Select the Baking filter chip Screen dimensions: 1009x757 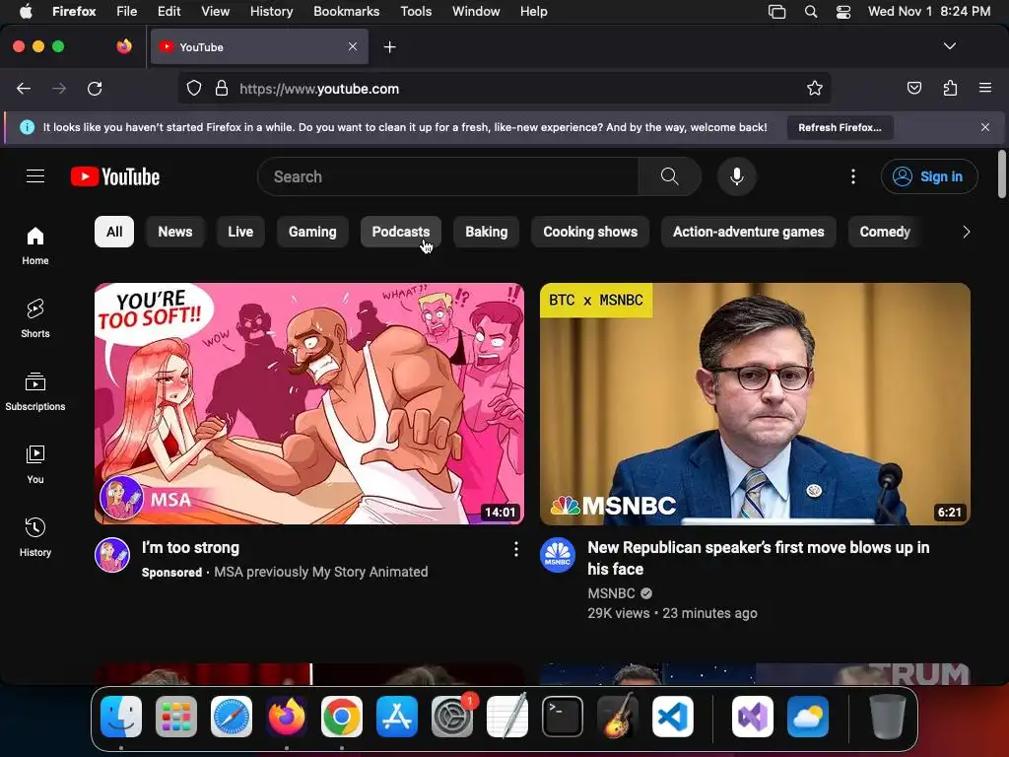(486, 232)
